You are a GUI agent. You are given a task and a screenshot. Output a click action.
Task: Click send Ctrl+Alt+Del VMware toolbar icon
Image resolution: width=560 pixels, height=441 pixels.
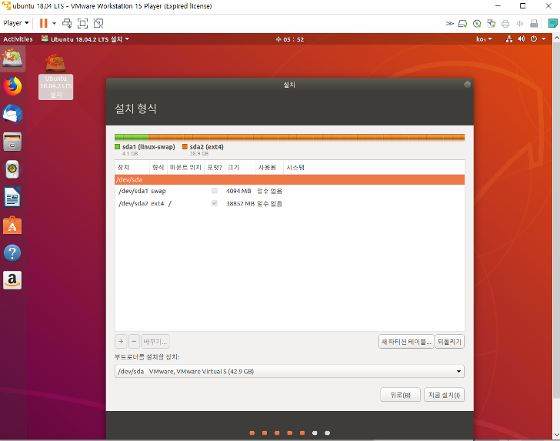[67, 23]
